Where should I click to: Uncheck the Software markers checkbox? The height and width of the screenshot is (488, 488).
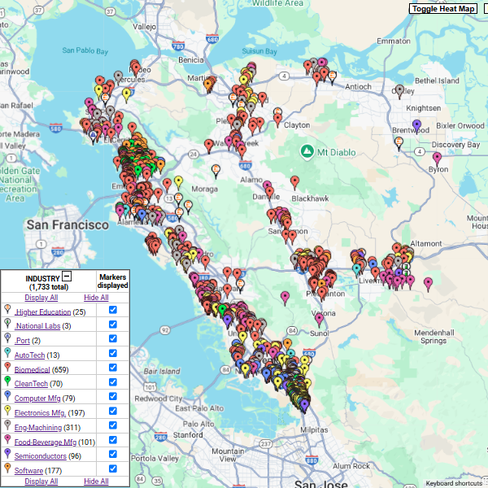[x=113, y=468]
